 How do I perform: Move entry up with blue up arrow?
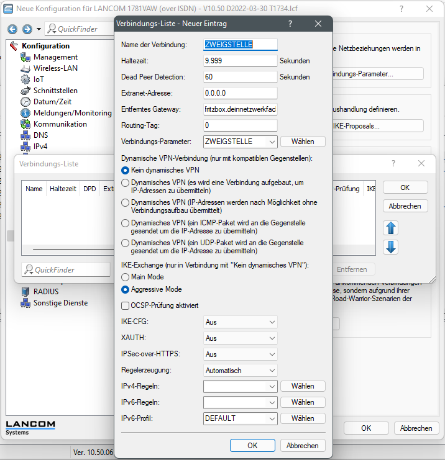coord(391,228)
